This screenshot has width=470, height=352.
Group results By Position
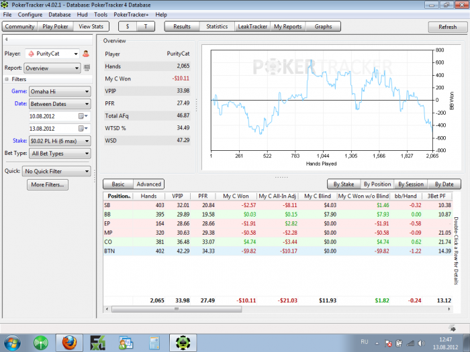click(x=377, y=184)
